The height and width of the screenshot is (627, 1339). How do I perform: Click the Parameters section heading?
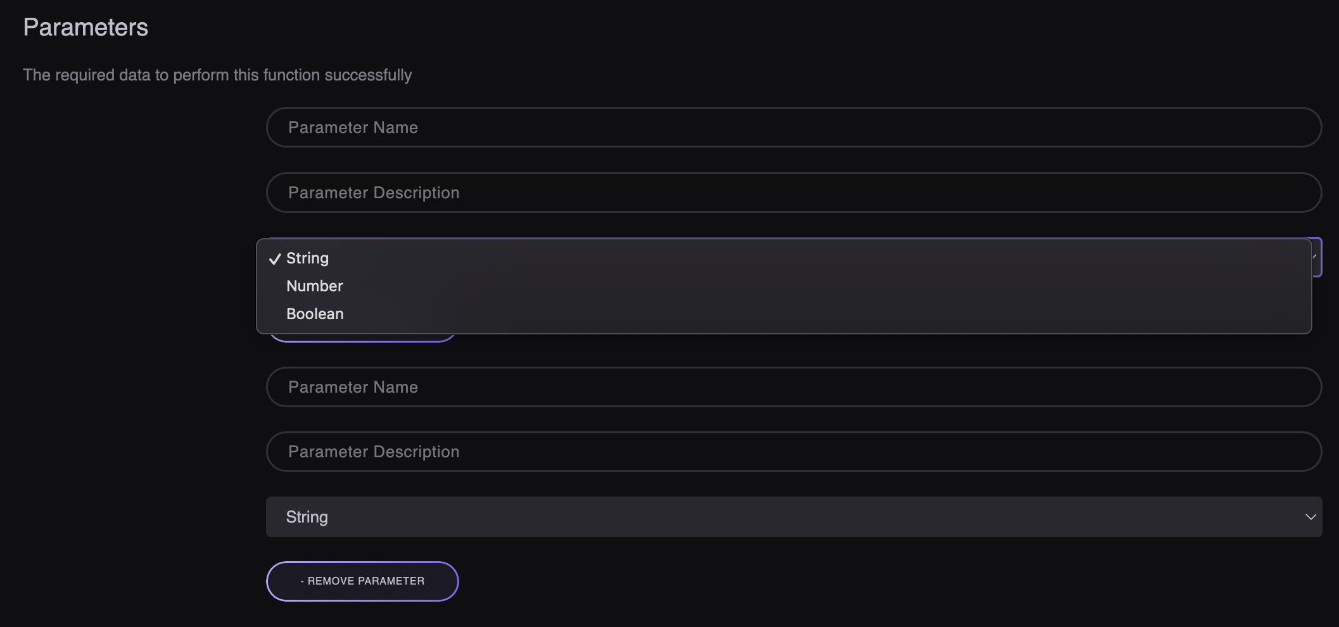[x=86, y=28]
